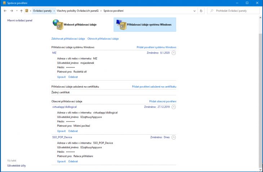Open Uživatelské účty link
The width and height of the screenshot is (263, 172).
17,166
